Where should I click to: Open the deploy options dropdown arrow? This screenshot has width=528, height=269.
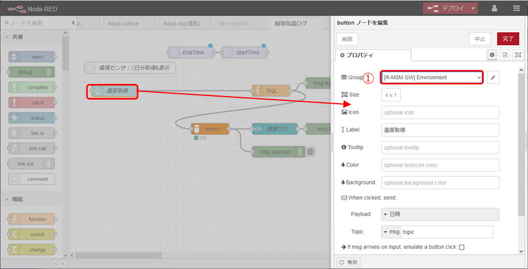coord(474,8)
